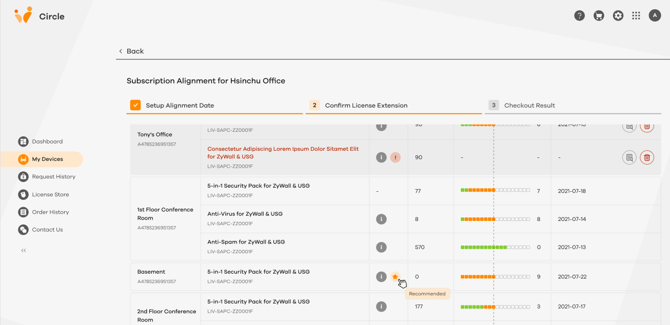Select My Devices in the sidebar
This screenshot has height=325, width=670.
click(42, 159)
